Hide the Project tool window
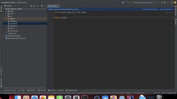 coord(45,6)
